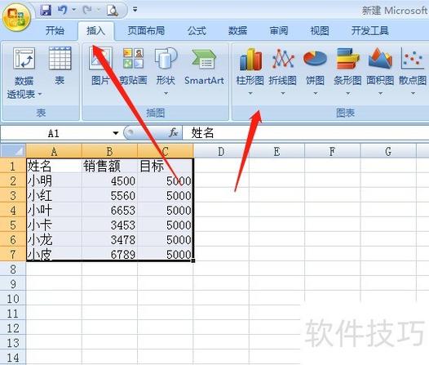Image resolution: width=429 pixels, height=365 pixels.
Task: Switch to the 开始 tab
Action: [x=55, y=30]
